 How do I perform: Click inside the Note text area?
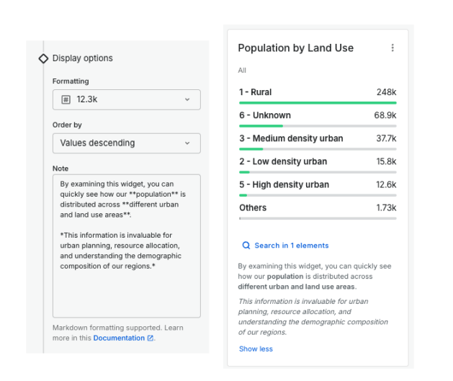[x=126, y=288]
